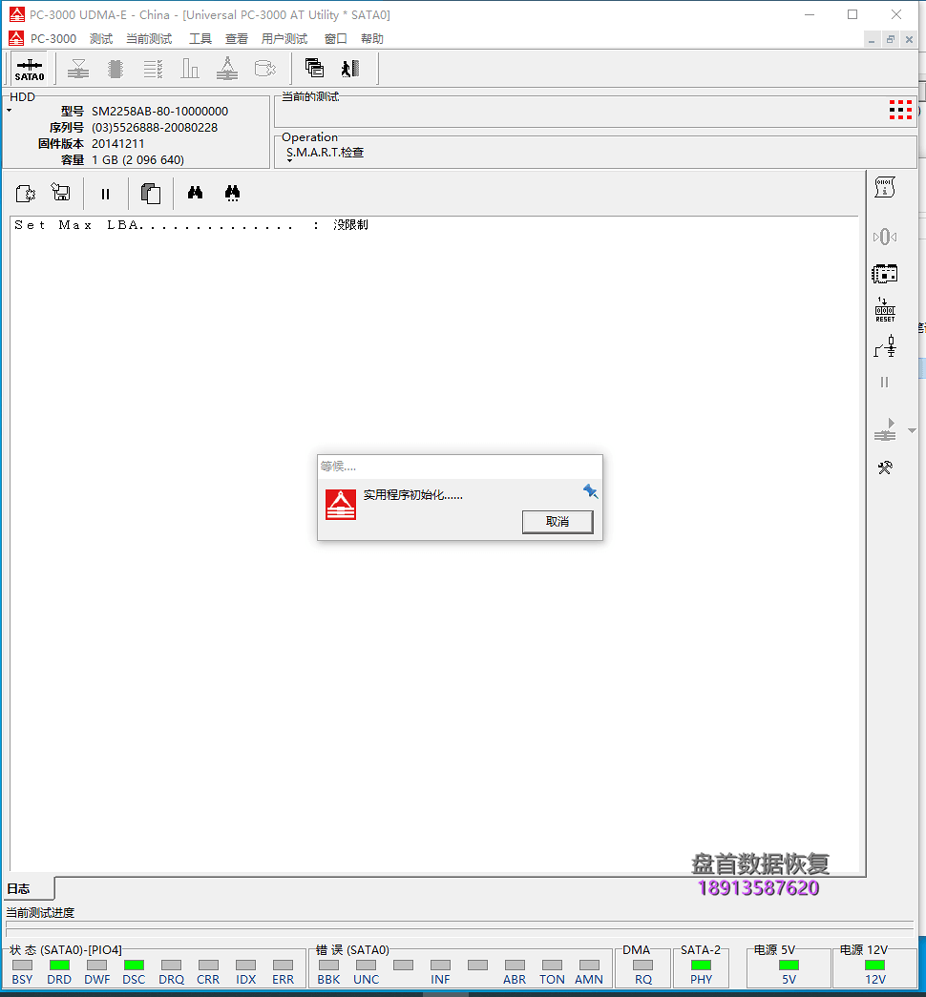926x997 pixels.
Task: Click the running man exit toolbar icon
Action: (x=350, y=68)
